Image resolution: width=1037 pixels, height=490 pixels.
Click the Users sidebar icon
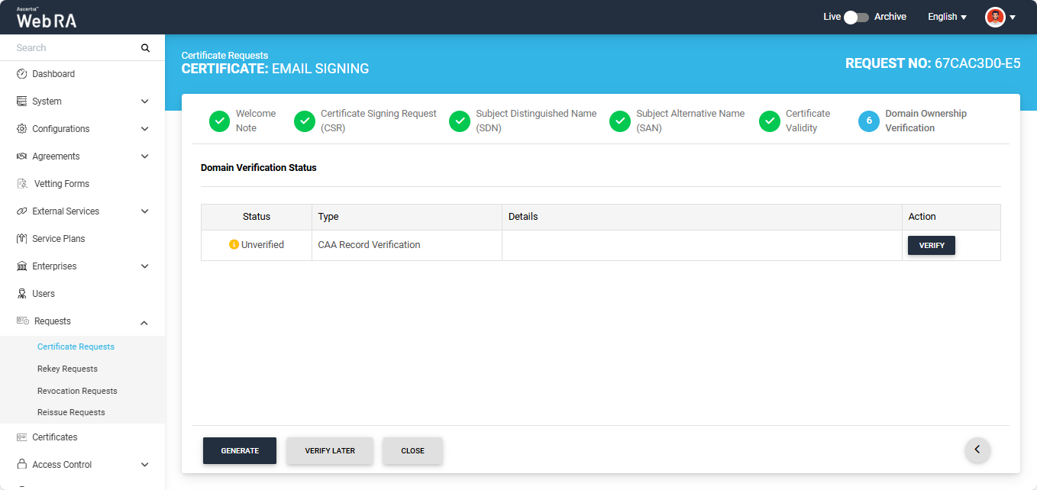[x=22, y=294]
